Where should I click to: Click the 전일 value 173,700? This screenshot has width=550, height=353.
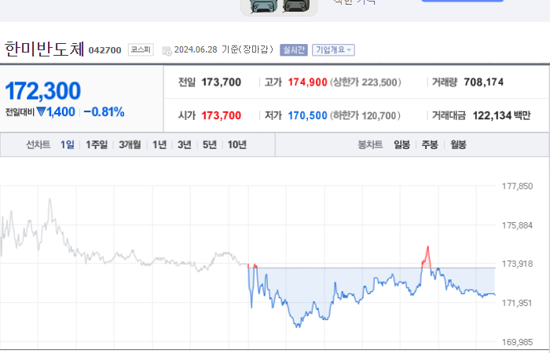(221, 82)
